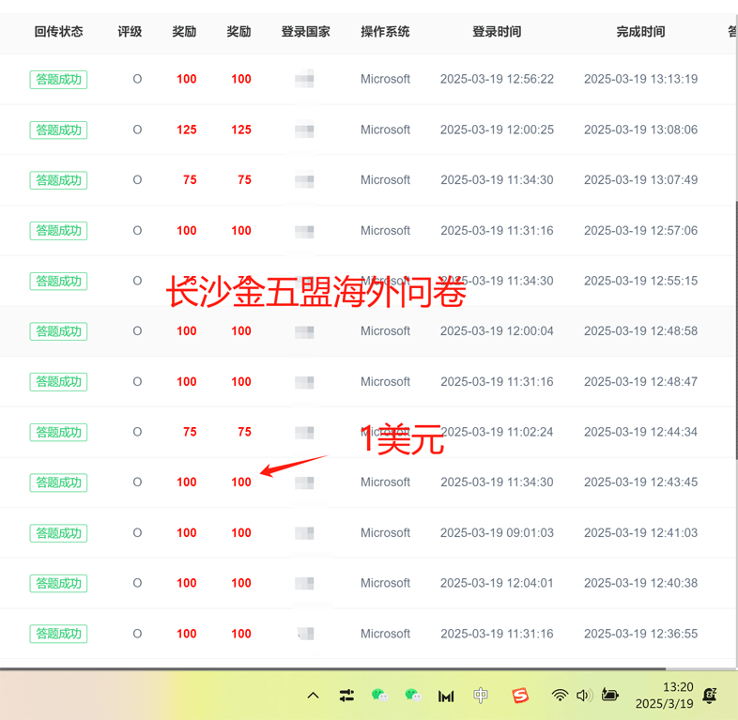The width and height of the screenshot is (738, 720).
Task: Click the IMI tray icon
Action: click(x=446, y=696)
